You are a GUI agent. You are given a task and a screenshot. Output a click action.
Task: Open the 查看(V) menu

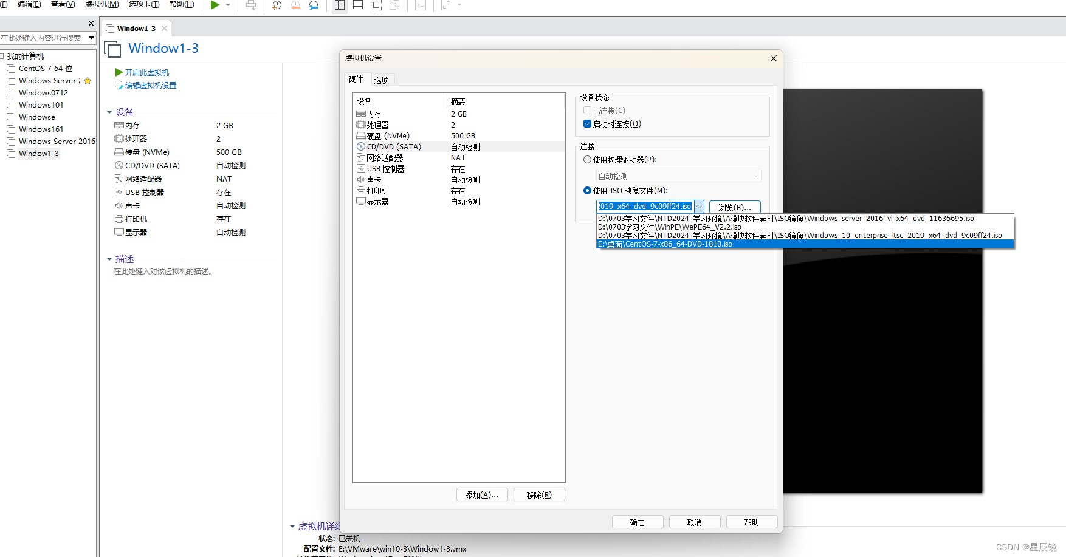(63, 4)
